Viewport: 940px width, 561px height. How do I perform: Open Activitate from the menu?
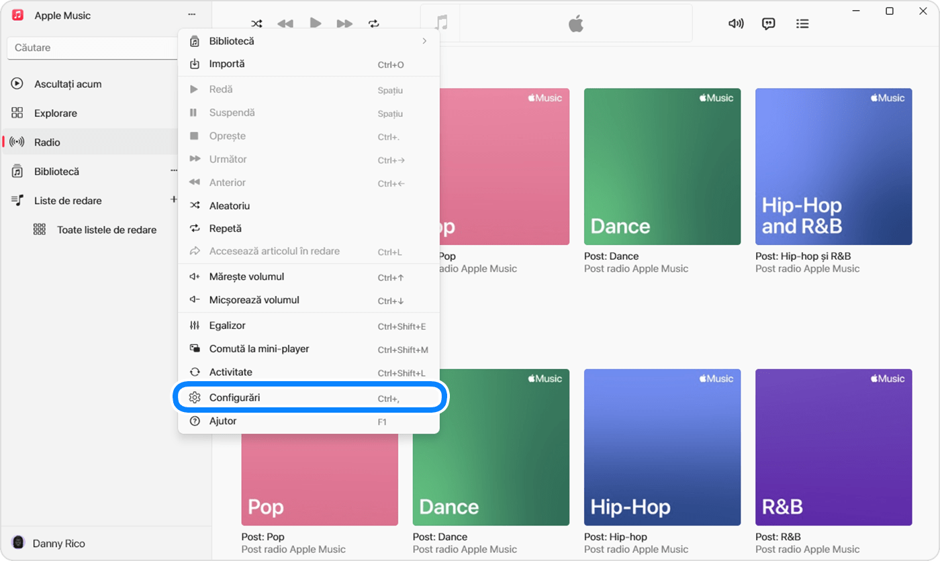pyautogui.click(x=309, y=372)
